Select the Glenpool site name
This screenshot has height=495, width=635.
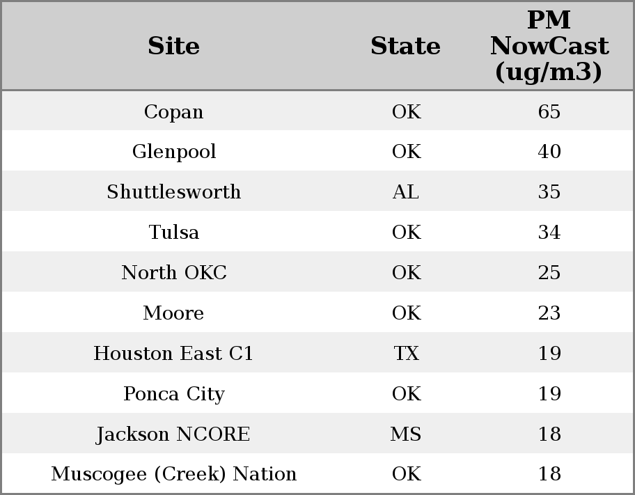[173, 152]
